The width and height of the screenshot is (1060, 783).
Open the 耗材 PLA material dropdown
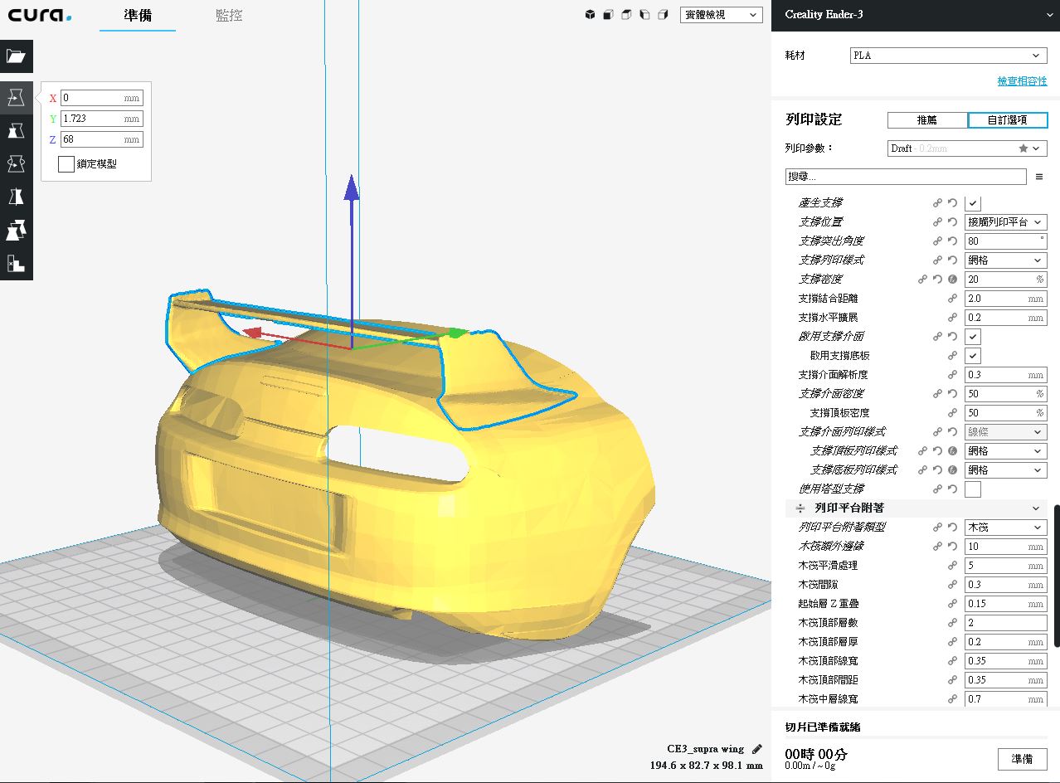(x=949, y=56)
